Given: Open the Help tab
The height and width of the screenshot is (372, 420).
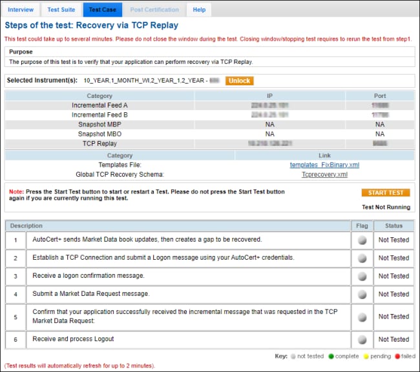Looking at the screenshot, I should click(x=199, y=10).
